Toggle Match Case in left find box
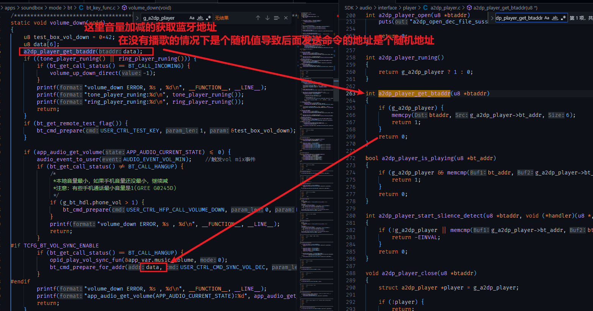 pyautogui.click(x=192, y=18)
